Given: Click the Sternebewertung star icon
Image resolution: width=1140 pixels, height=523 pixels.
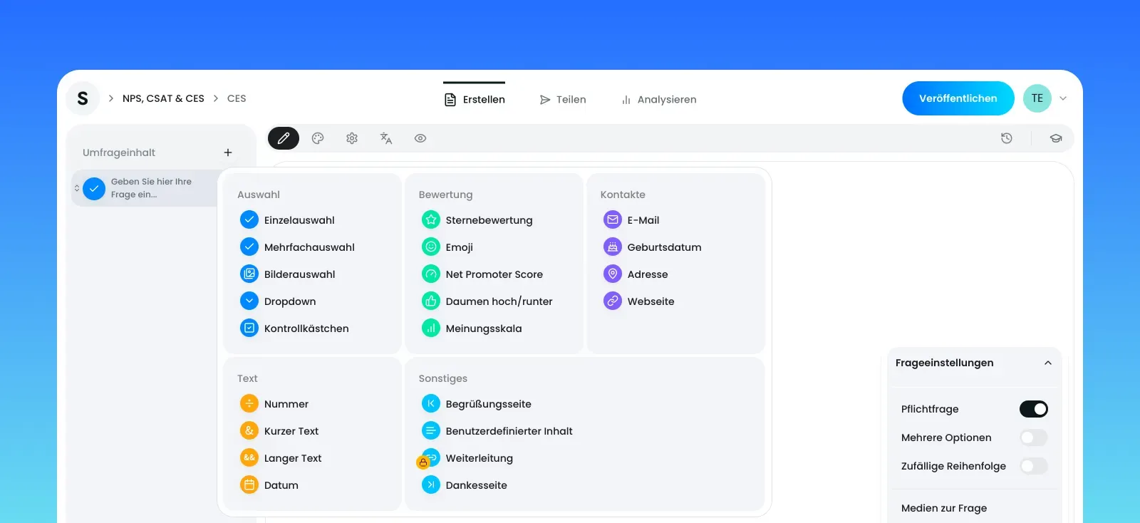Looking at the screenshot, I should click(x=431, y=219).
